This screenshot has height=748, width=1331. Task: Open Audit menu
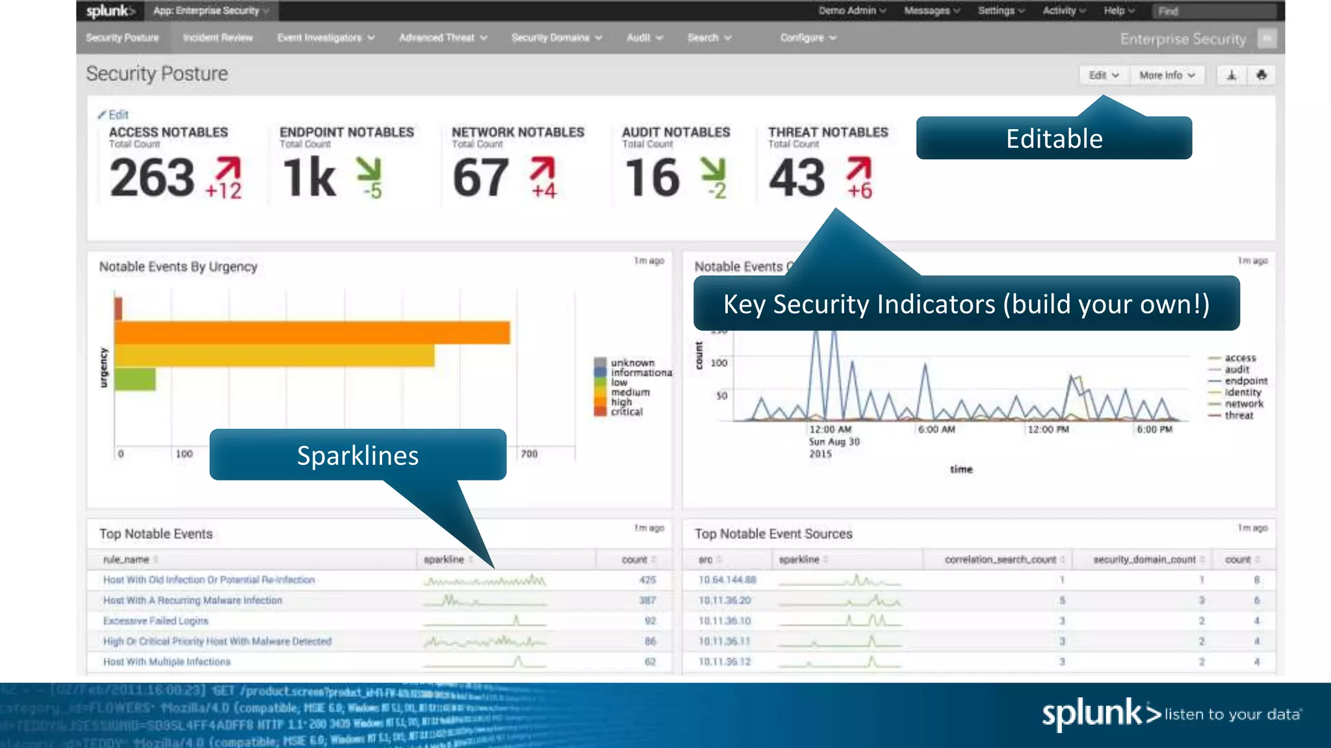click(645, 38)
